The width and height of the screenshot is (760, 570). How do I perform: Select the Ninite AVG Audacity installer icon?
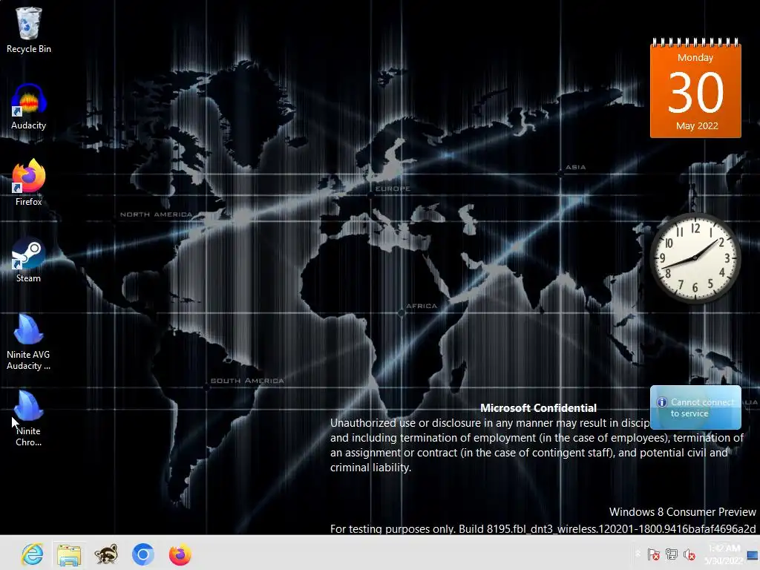(29, 342)
